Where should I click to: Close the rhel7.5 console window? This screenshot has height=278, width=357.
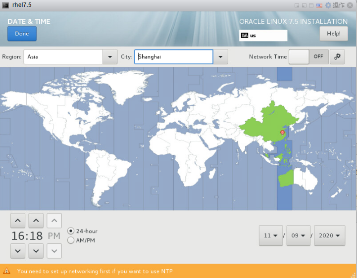[350, 5]
